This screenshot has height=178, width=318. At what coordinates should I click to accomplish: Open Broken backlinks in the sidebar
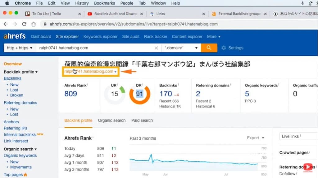(x=17, y=95)
